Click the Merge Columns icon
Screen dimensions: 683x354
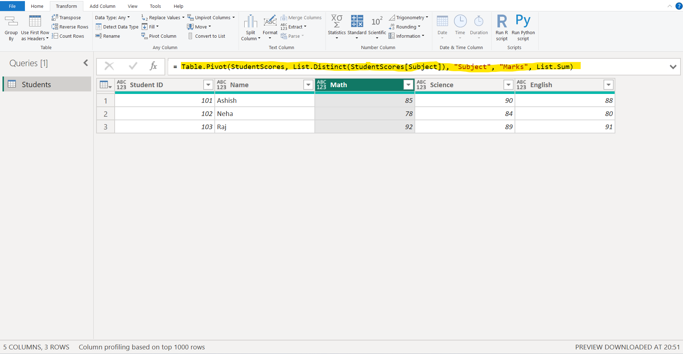point(301,17)
